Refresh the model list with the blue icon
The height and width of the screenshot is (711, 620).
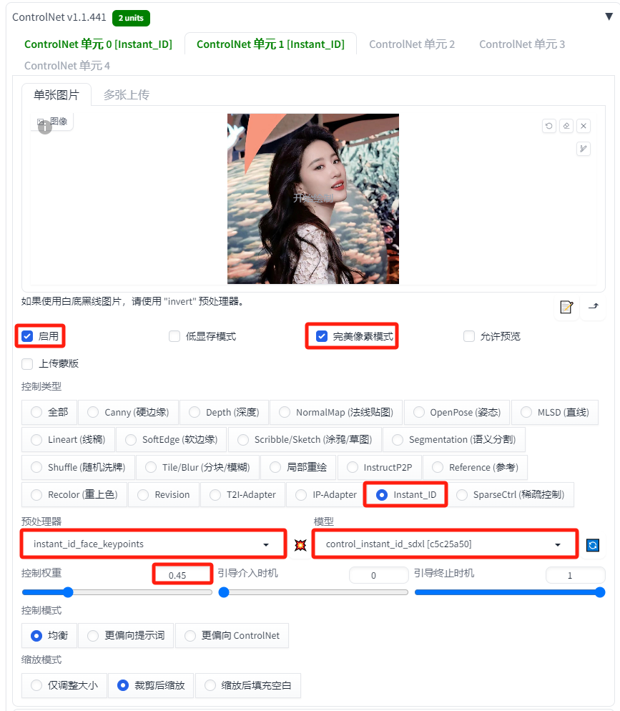[x=593, y=544]
